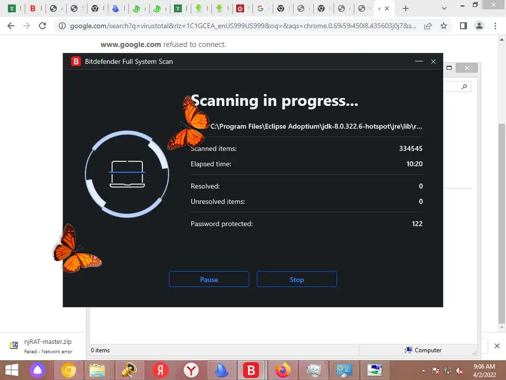Viewport: 506px width, 380px height.
Task: Open Chrome profile avatar menu
Action: (x=479, y=26)
